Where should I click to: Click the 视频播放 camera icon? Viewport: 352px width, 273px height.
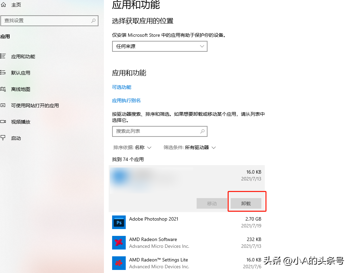click(x=3, y=122)
